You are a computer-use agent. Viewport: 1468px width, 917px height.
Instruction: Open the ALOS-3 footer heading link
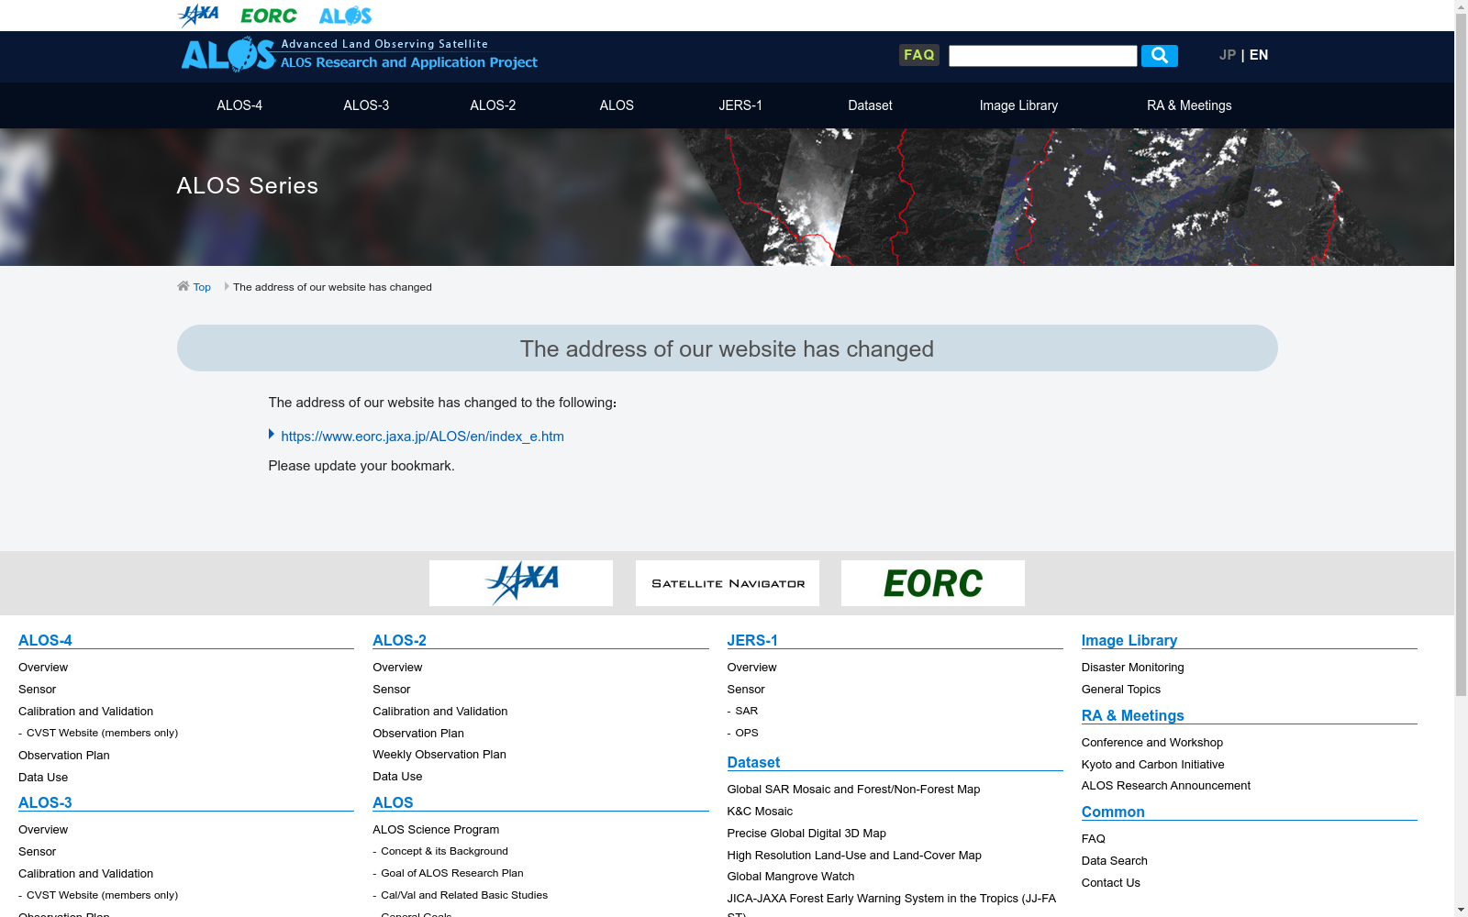pos(45,802)
